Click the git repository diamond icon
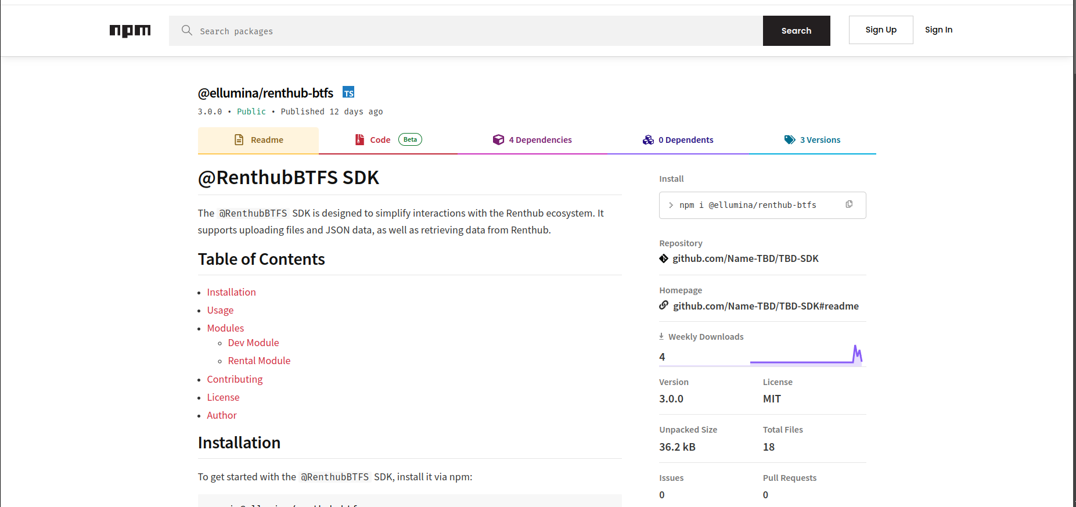1076x507 pixels. coord(664,258)
